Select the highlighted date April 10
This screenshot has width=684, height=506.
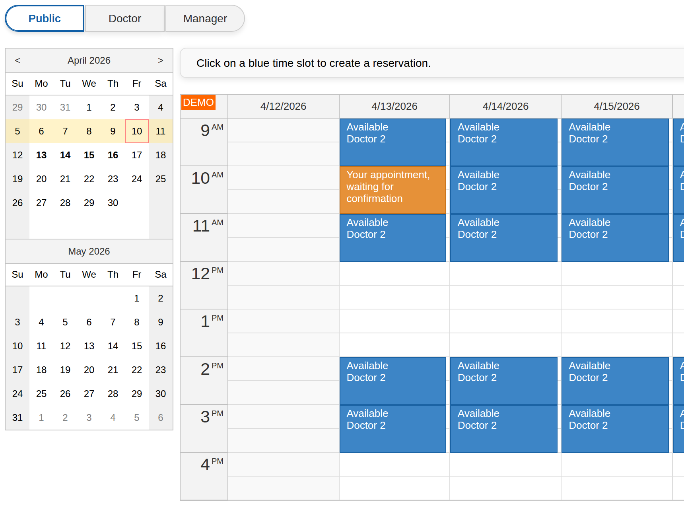tap(136, 131)
